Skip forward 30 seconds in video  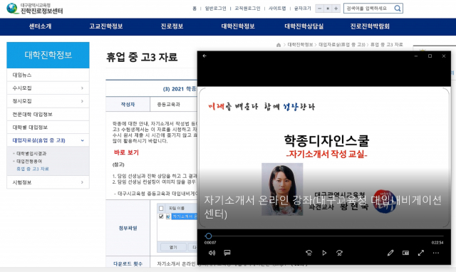click(339, 253)
